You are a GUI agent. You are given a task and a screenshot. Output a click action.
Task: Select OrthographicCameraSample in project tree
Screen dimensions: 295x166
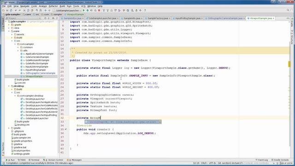(40, 73)
